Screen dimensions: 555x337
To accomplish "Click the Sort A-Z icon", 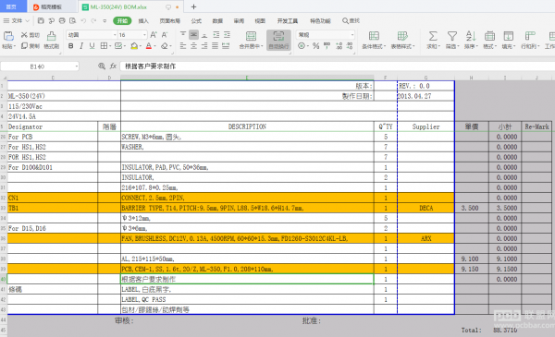I will coord(471,36).
